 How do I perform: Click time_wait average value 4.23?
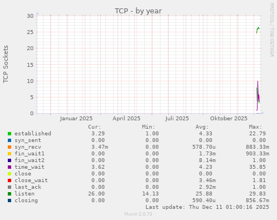pyautogui.click(x=206, y=167)
